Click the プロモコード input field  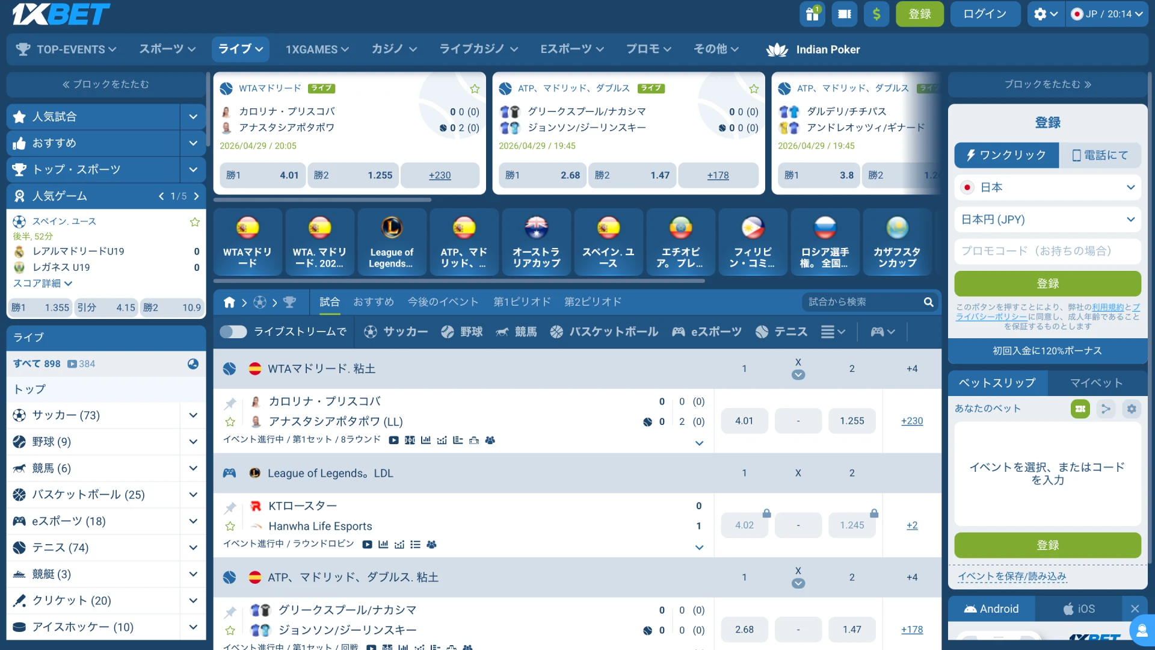[1047, 252]
